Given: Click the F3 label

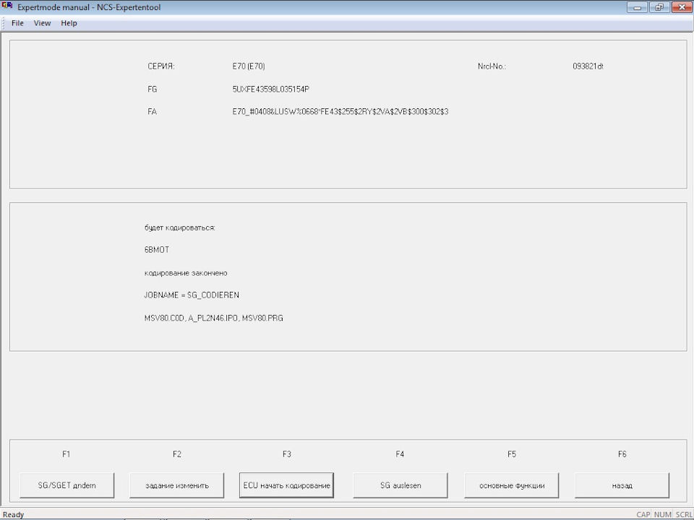Looking at the screenshot, I should point(287,454).
